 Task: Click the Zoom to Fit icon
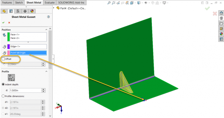click(109, 3)
